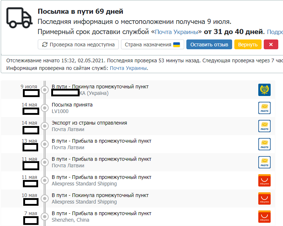Image resolution: width=283 pixels, height=226 pixels.
Task: Select timeline marker for 7 мая
Action: pos(45,217)
